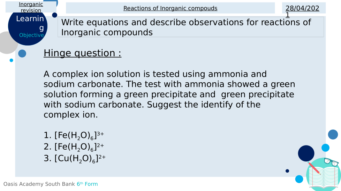The width and height of the screenshot is (341, 191).
Task: Click the 'Oasis Academy South Bank' footer text
Action: pos(39,184)
